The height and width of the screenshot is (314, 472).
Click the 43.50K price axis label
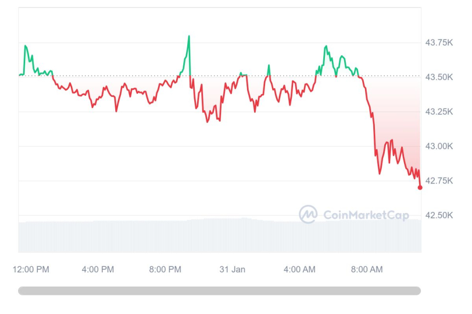coord(439,77)
